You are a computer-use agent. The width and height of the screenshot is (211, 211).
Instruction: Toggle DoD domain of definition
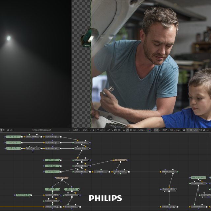click(178, 130)
